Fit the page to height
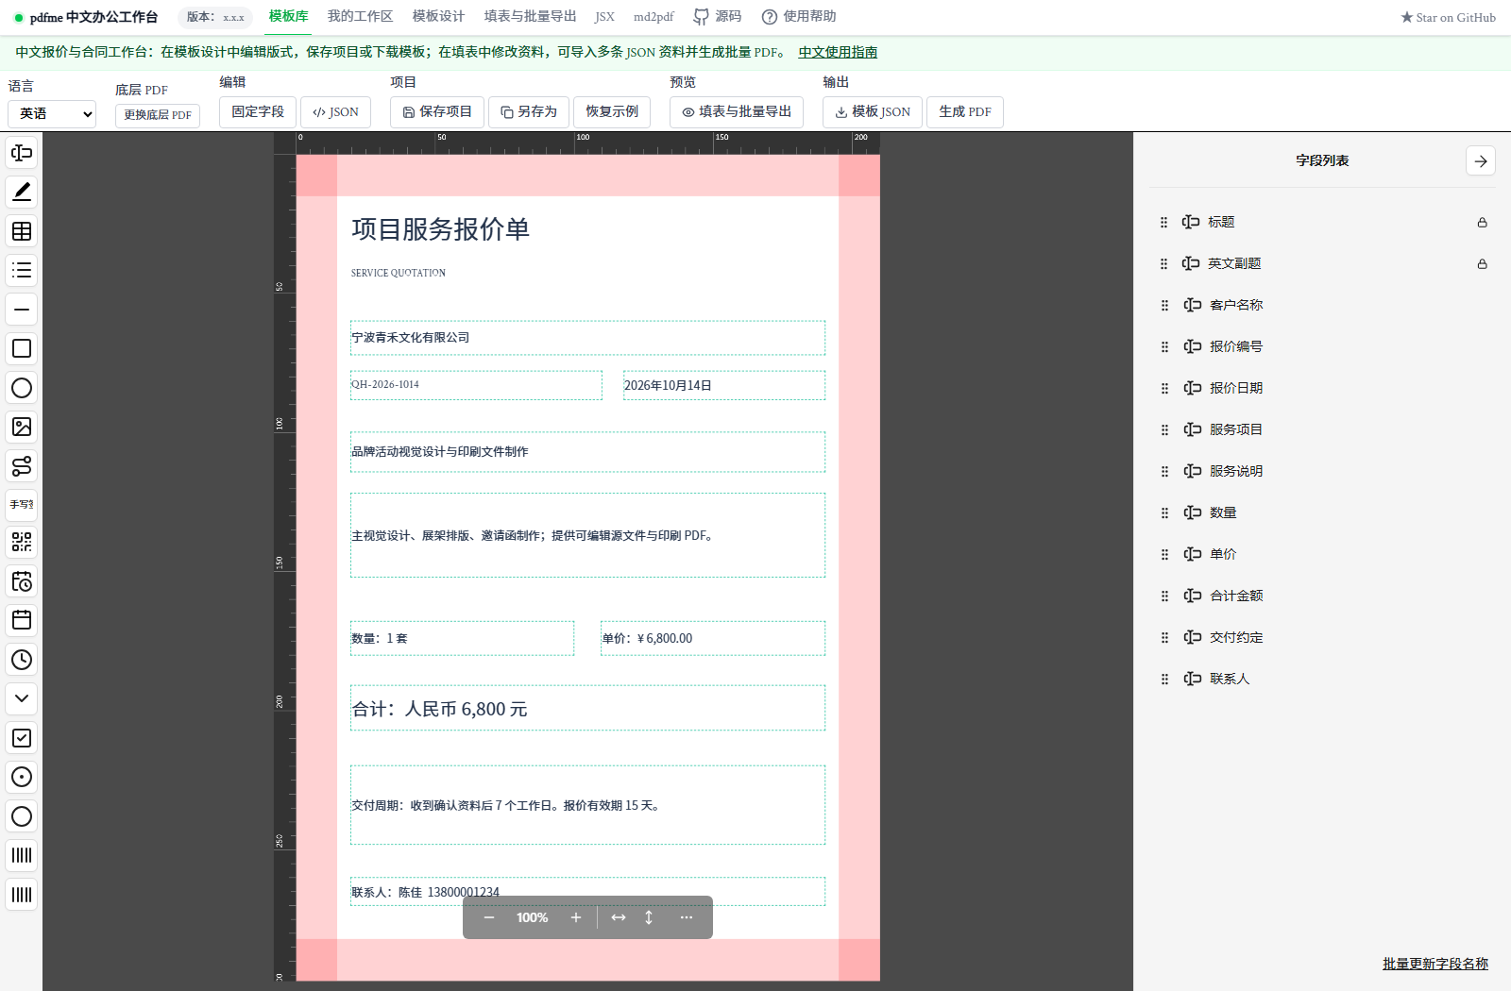The image size is (1511, 991). pyautogui.click(x=649, y=917)
